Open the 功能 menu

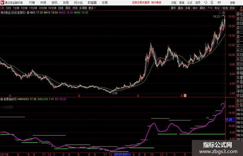click(174, 3)
